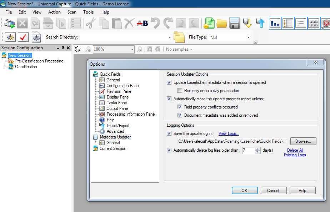Select Processing Information Pane tree item
The image size is (330, 212).
pyautogui.click(x=131, y=114)
